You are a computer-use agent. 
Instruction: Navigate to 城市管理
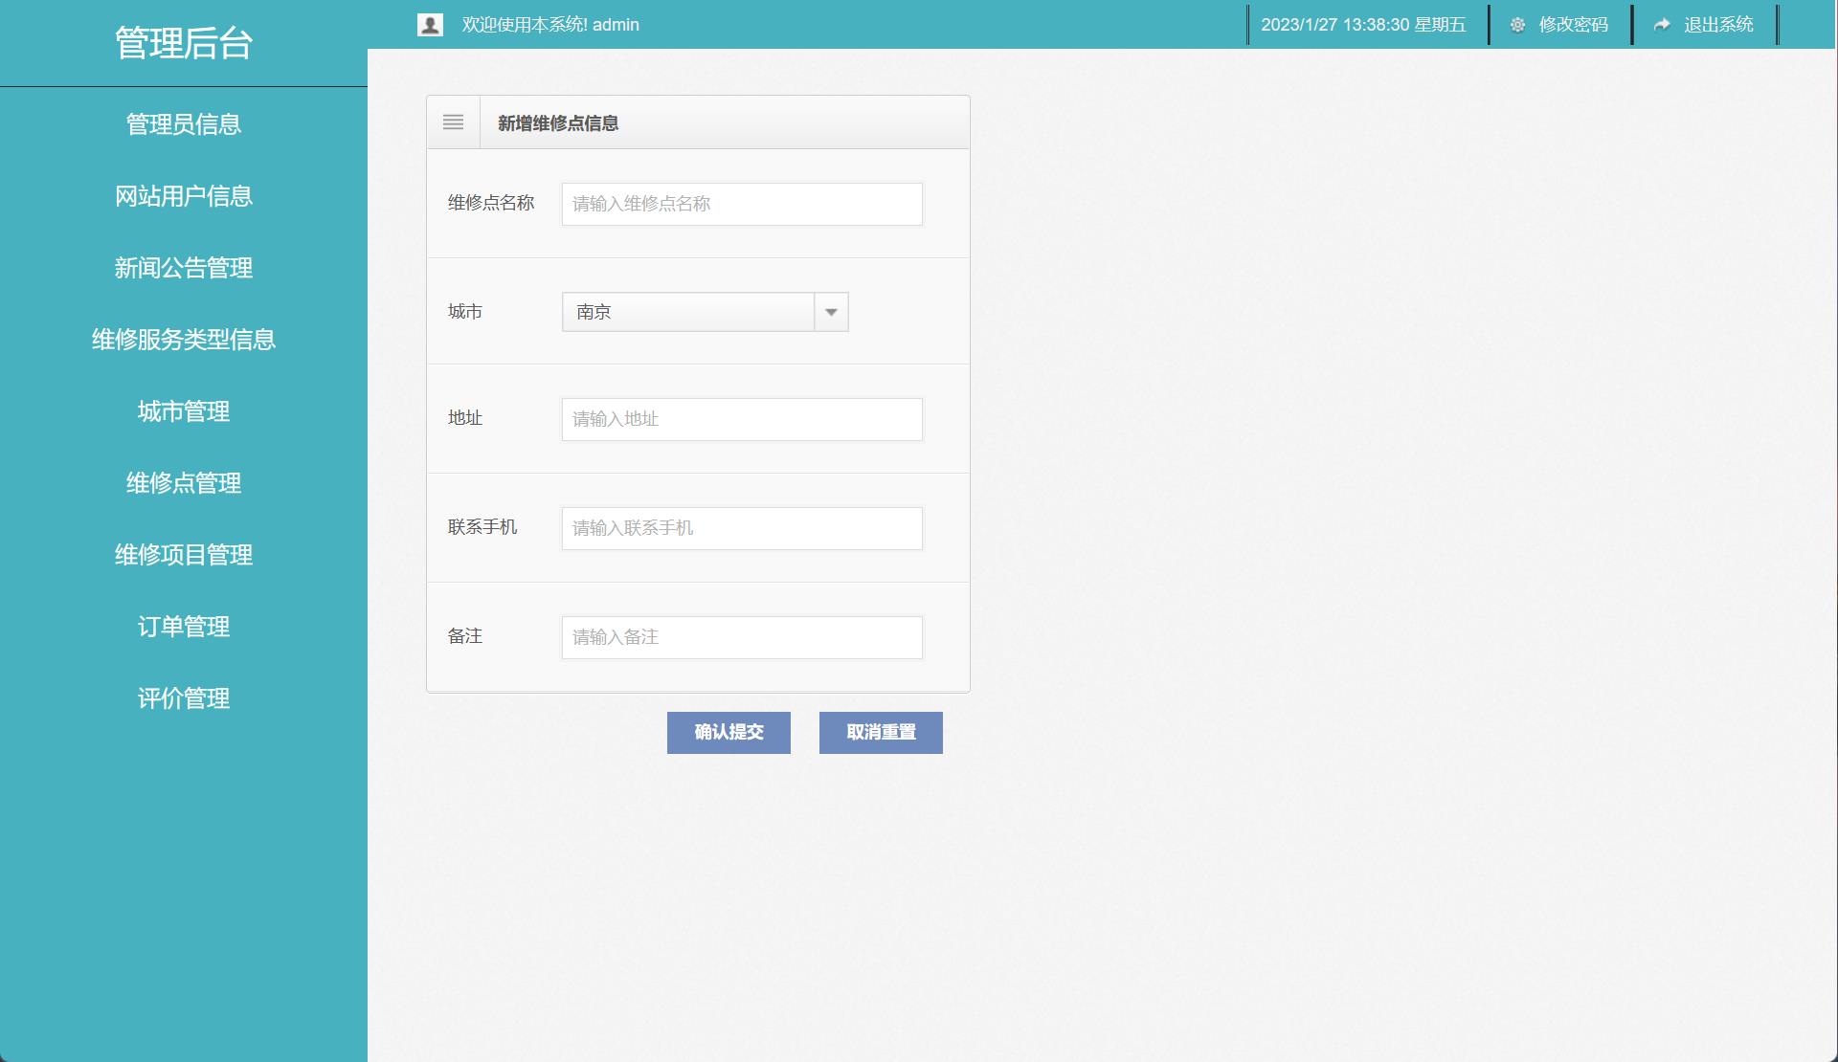pos(184,411)
